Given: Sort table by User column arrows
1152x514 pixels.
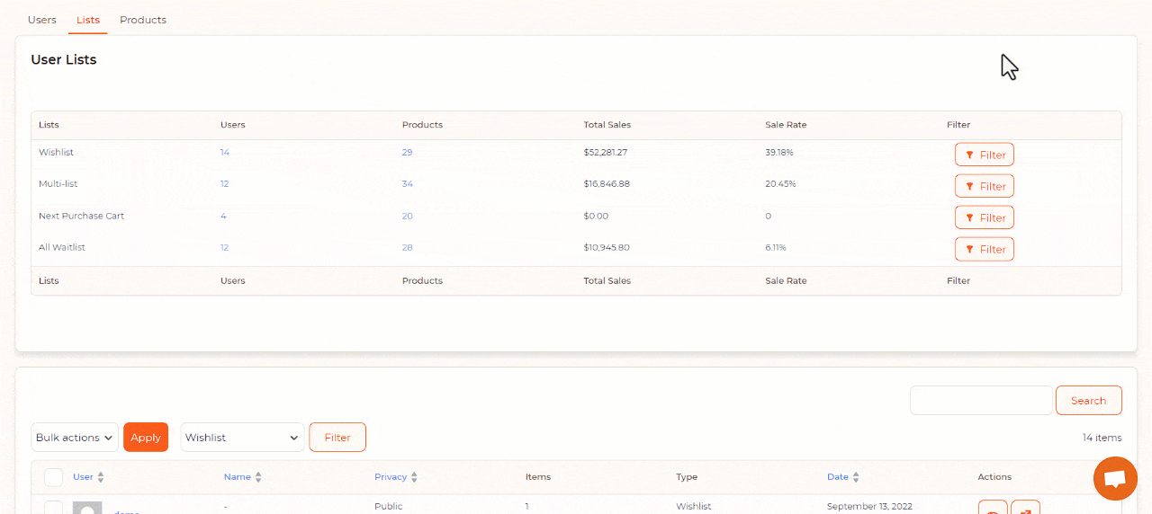Looking at the screenshot, I should point(101,477).
